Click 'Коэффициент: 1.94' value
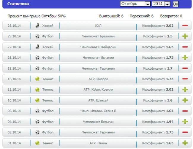Image resolution: width=193 pixels, height=149 pixels. coord(158,122)
